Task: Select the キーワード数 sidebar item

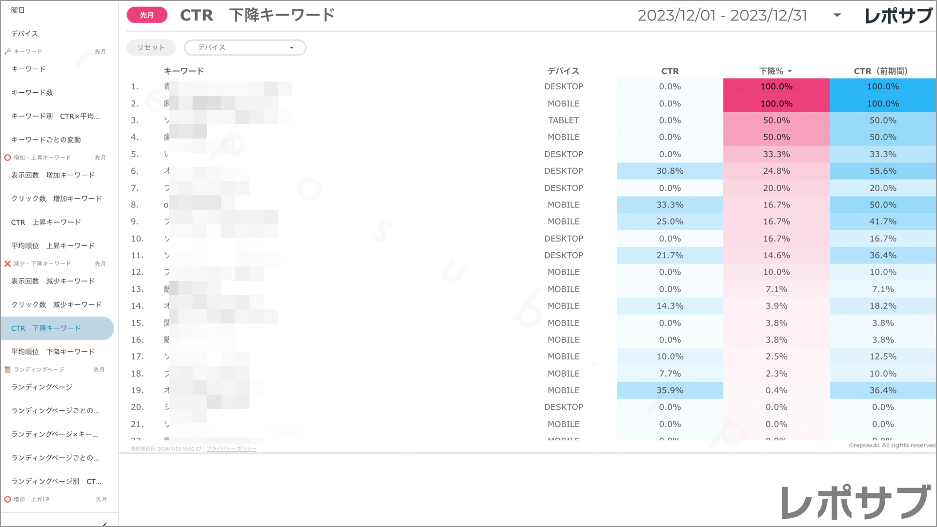Action: coord(32,92)
